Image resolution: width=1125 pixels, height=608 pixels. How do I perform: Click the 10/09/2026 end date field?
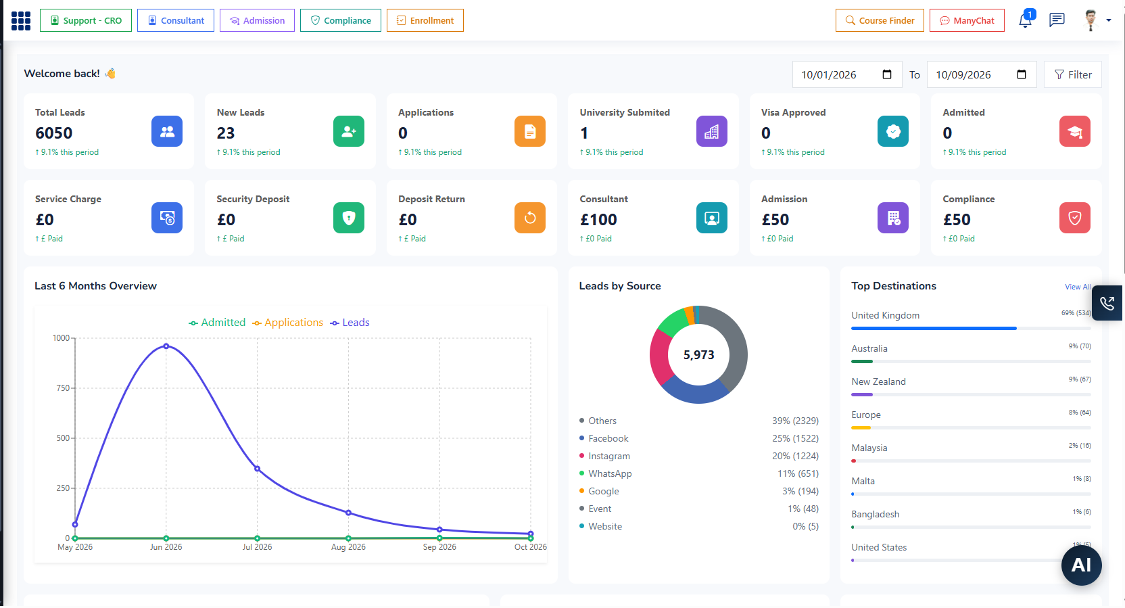coord(982,74)
